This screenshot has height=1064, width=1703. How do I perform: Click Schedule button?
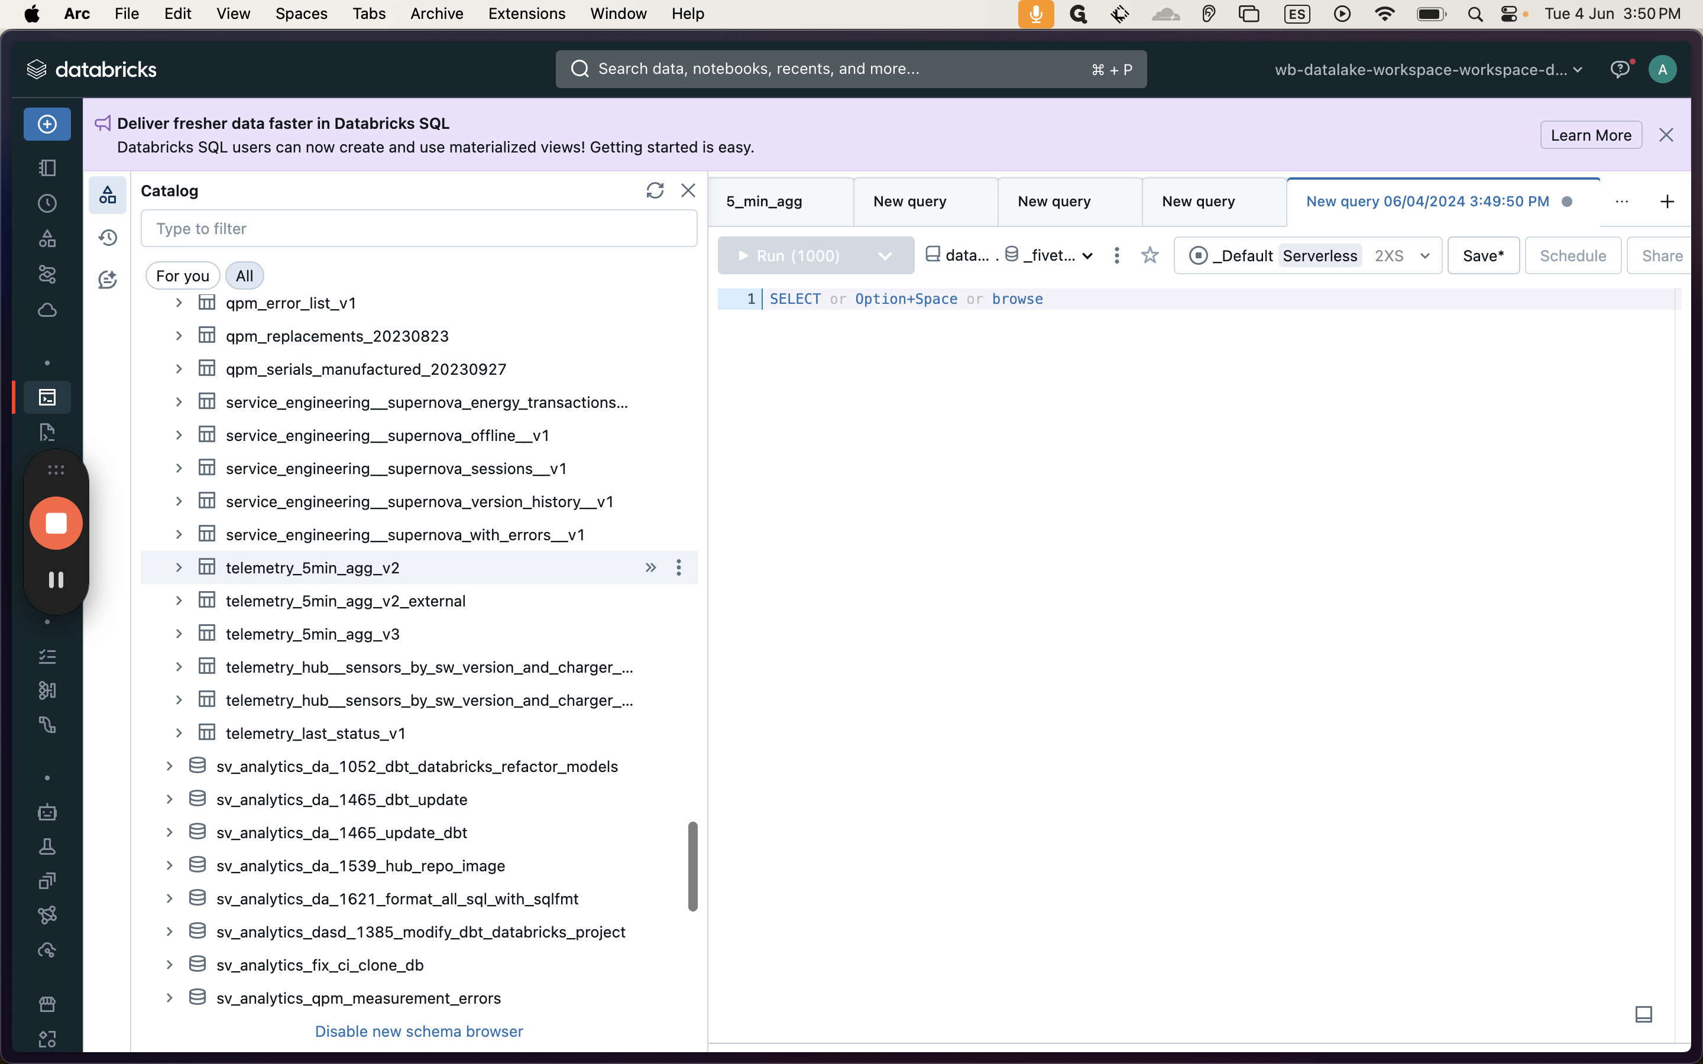[1573, 255]
